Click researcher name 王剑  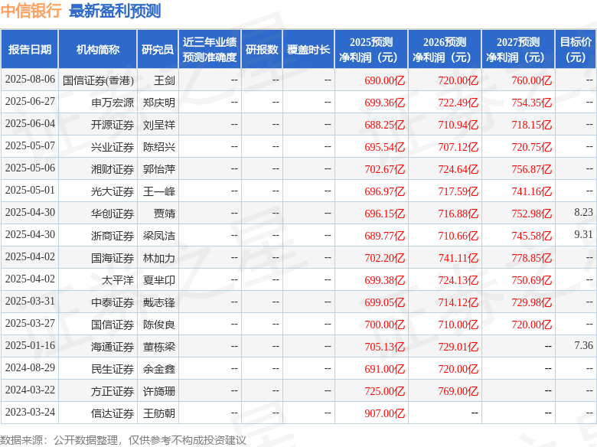pyautogui.click(x=165, y=80)
